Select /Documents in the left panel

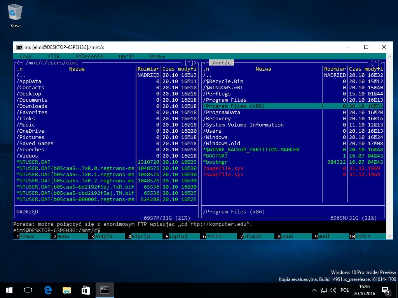pyautogui.click(x=106, y=100)
